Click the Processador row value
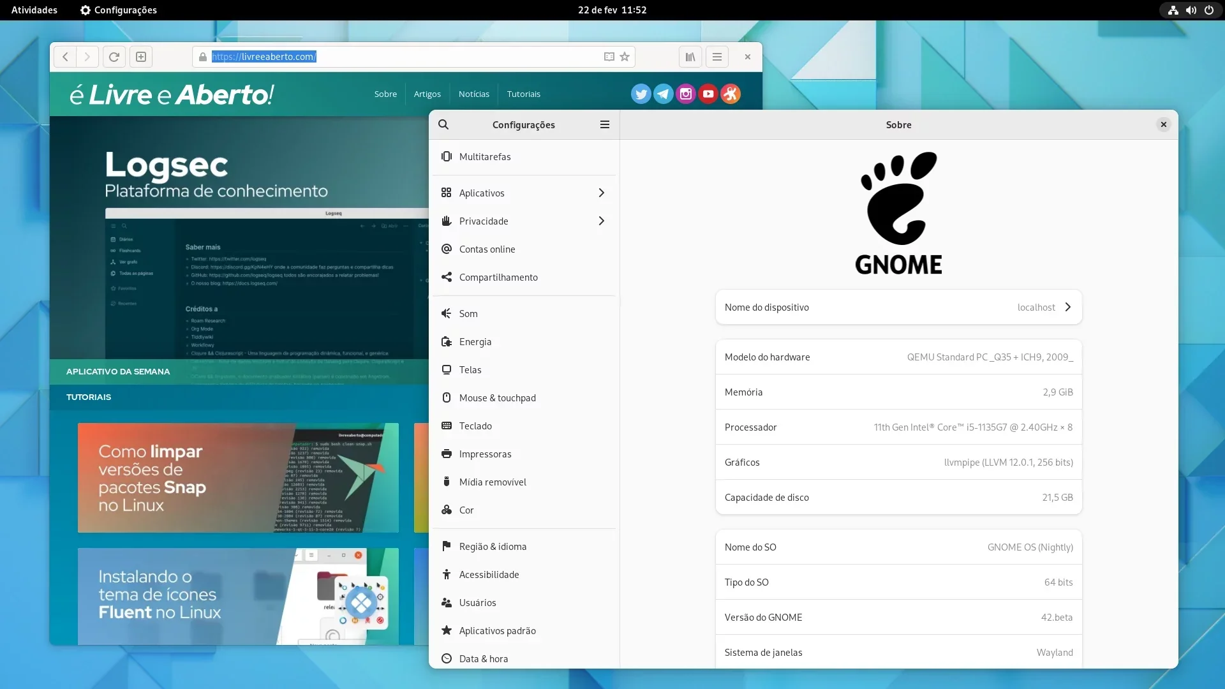 (973, 427)
